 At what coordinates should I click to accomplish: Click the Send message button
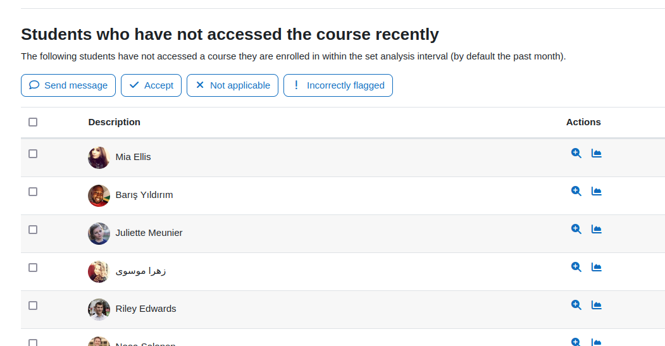[68, 85]
